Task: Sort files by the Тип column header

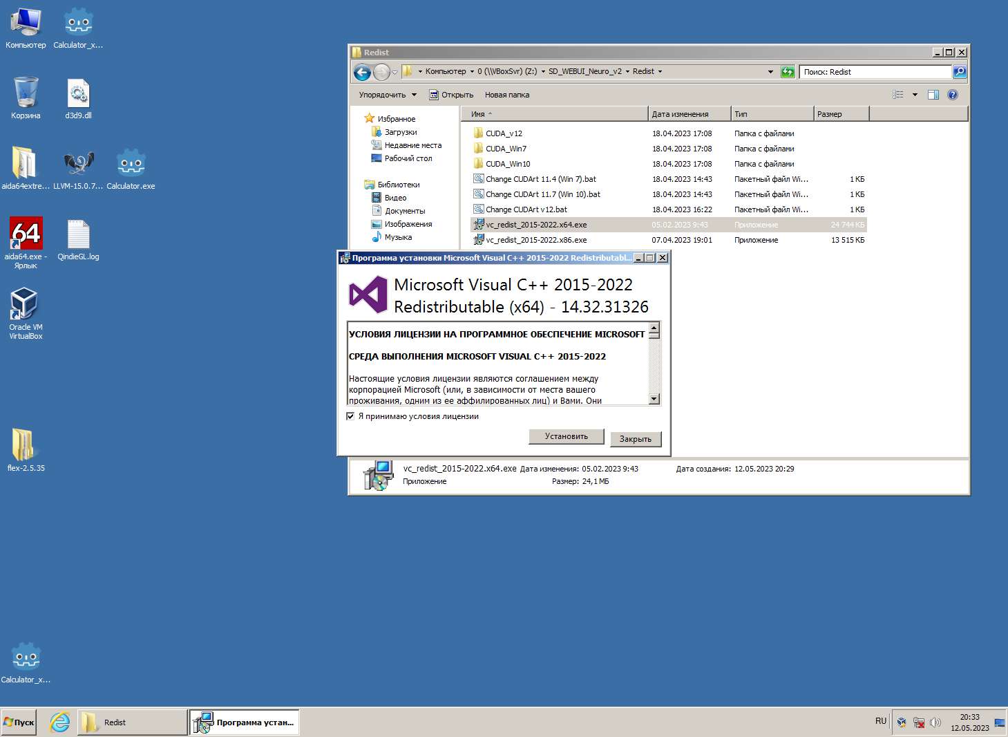Action: tap(772, 114)
